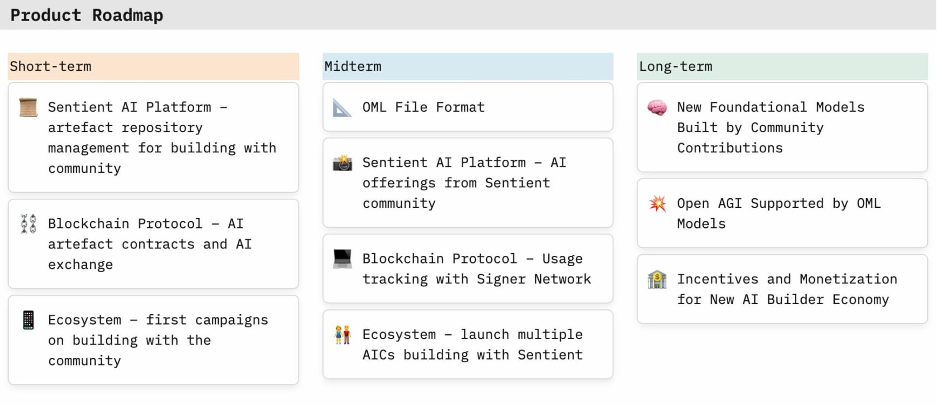Viewport: 937px width, 406px height.
Task: Open the Open AGI Supported by OML Models card
Action: click(779, 213)
